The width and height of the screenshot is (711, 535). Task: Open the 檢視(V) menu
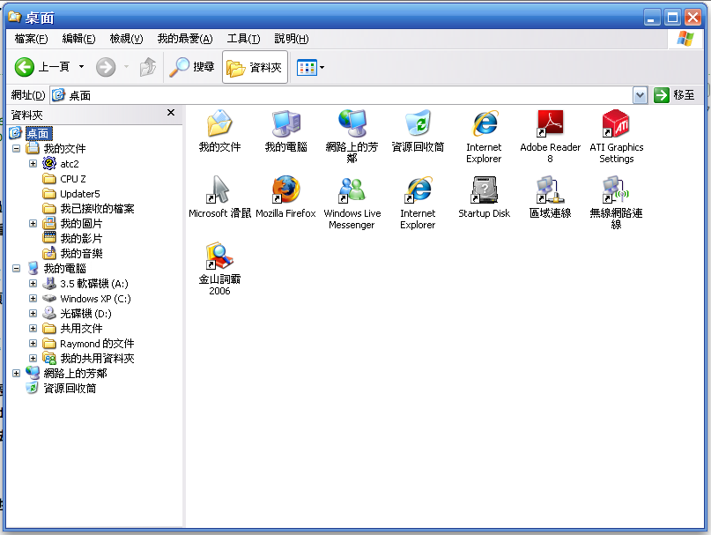(127, 39)
